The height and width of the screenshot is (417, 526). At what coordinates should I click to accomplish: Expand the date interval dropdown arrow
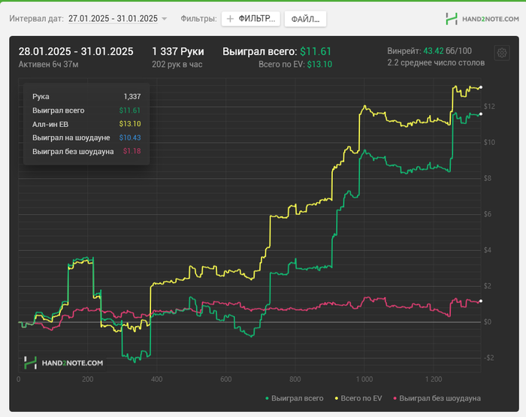pyautogui.click(x=165, y=19)
